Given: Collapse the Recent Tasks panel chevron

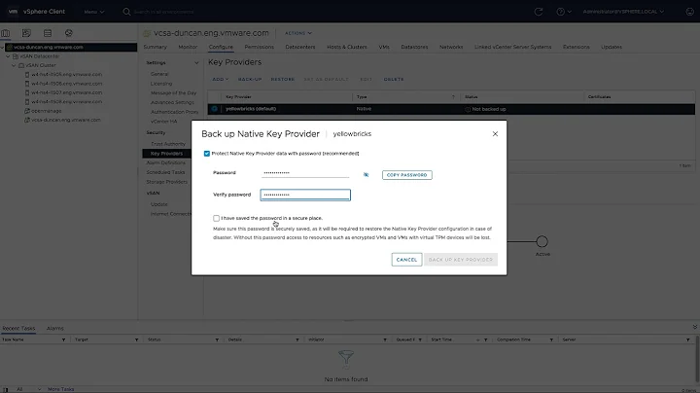Looking at the screenshot, I should [x=694, y=327].
